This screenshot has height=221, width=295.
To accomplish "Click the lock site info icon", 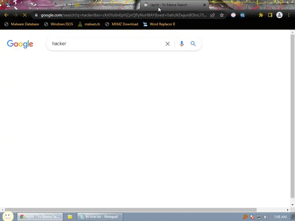I will [36, 15].
